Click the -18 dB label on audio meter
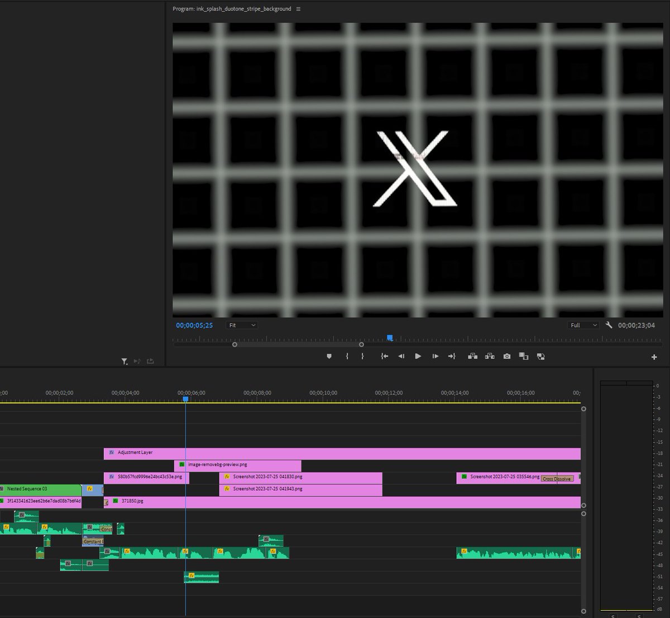 [659, 453]
